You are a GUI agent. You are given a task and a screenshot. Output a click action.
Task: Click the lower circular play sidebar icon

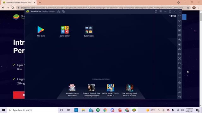(180, 45)
